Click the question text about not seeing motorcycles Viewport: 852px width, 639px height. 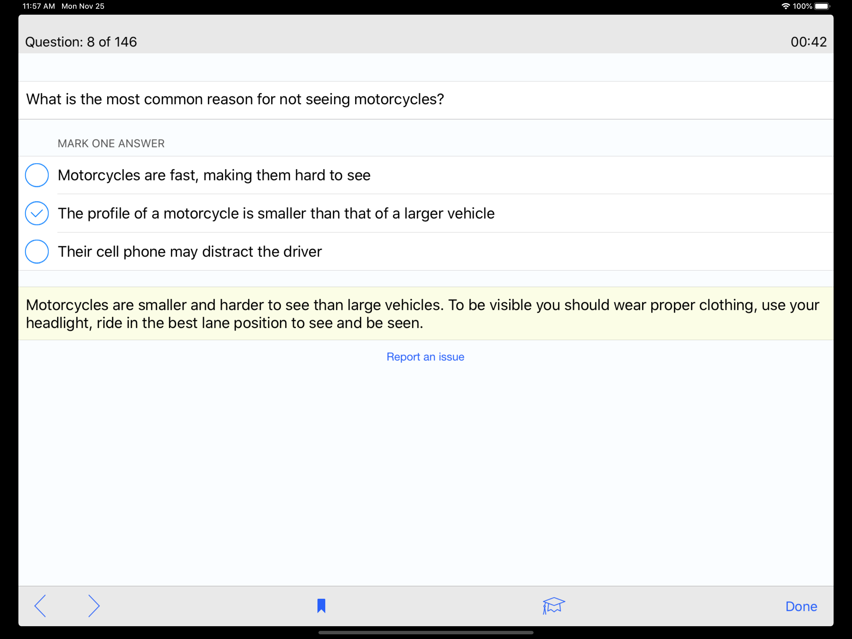coord(235,100)
